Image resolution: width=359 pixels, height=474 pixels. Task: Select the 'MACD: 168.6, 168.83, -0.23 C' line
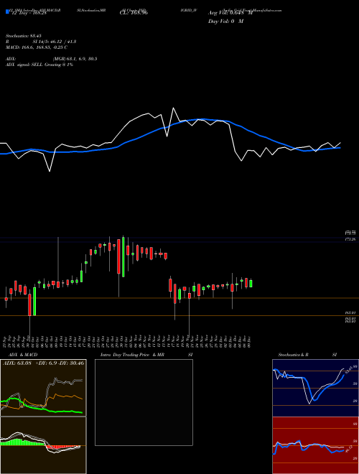pyautogui.click(x=37, y=47)
